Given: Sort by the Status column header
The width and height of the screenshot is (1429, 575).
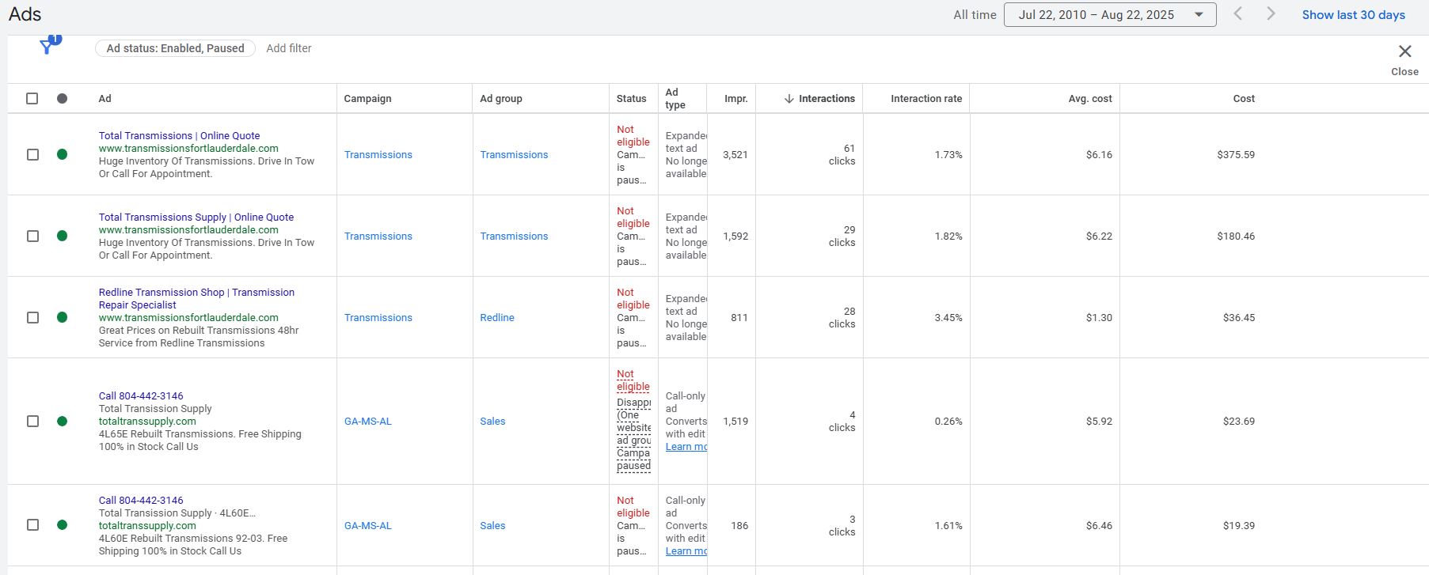Looking at the screenshot, I should (631, 99).
